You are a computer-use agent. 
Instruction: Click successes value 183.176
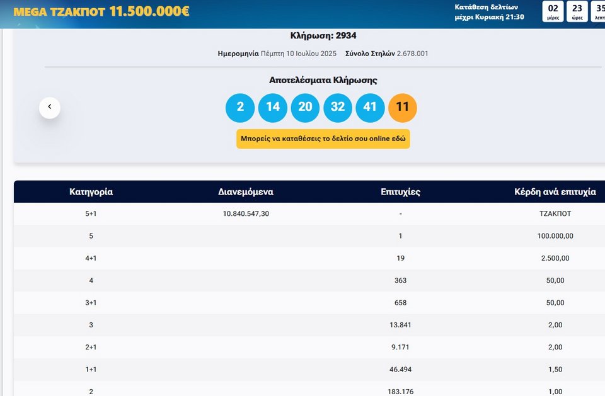pyautogui.click(x=401, y=392)
